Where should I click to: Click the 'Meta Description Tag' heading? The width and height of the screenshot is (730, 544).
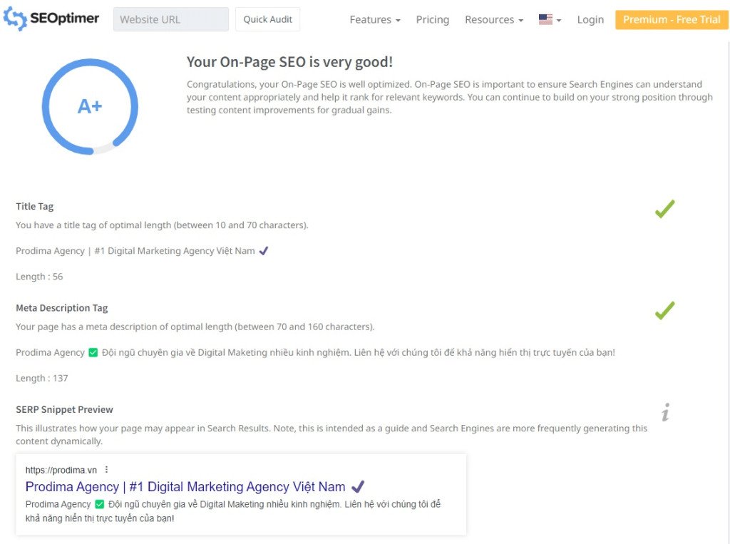click(x=62, y=308)
